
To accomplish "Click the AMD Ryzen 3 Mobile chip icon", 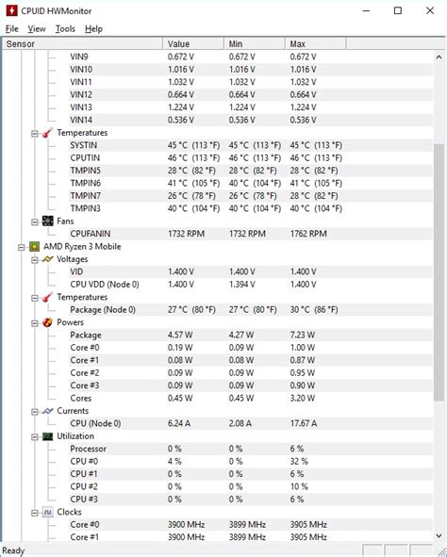I will point(35,247).
